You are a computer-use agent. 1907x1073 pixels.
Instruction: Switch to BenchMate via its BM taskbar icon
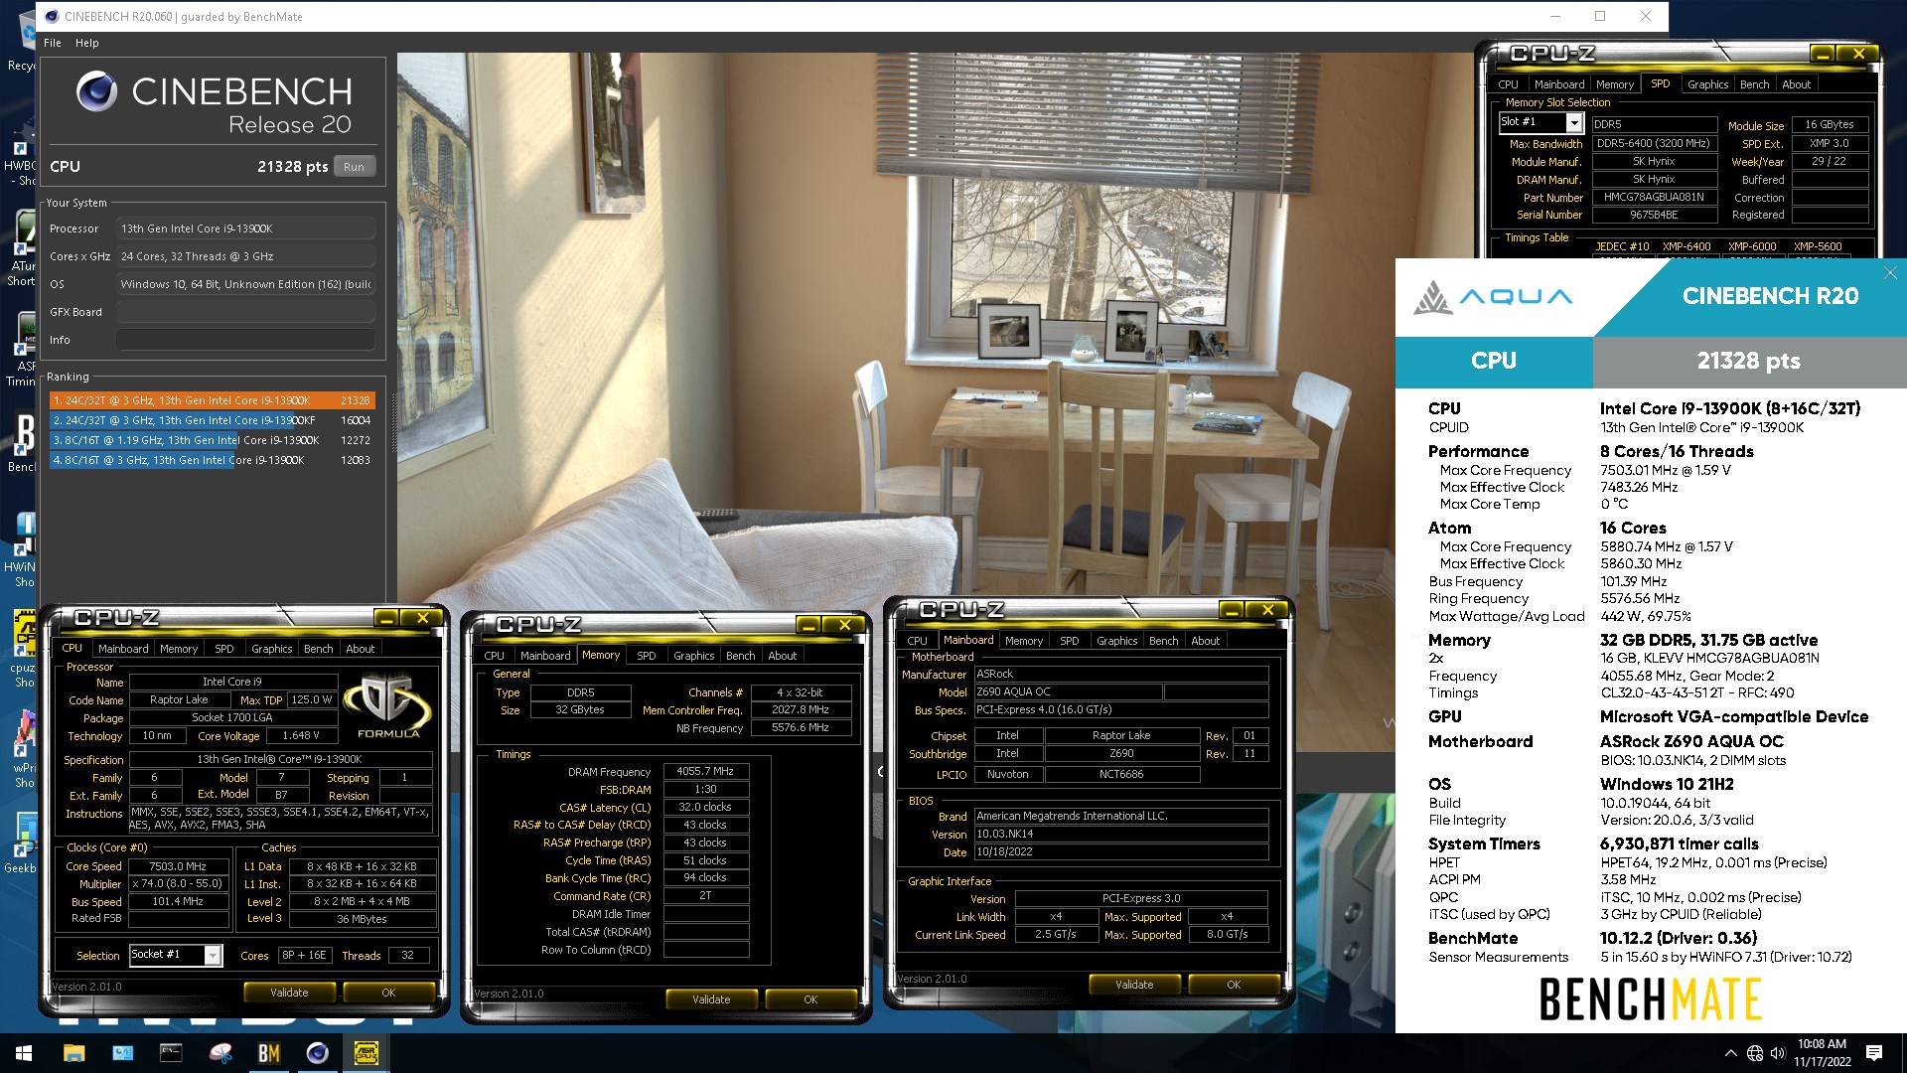268,1053
